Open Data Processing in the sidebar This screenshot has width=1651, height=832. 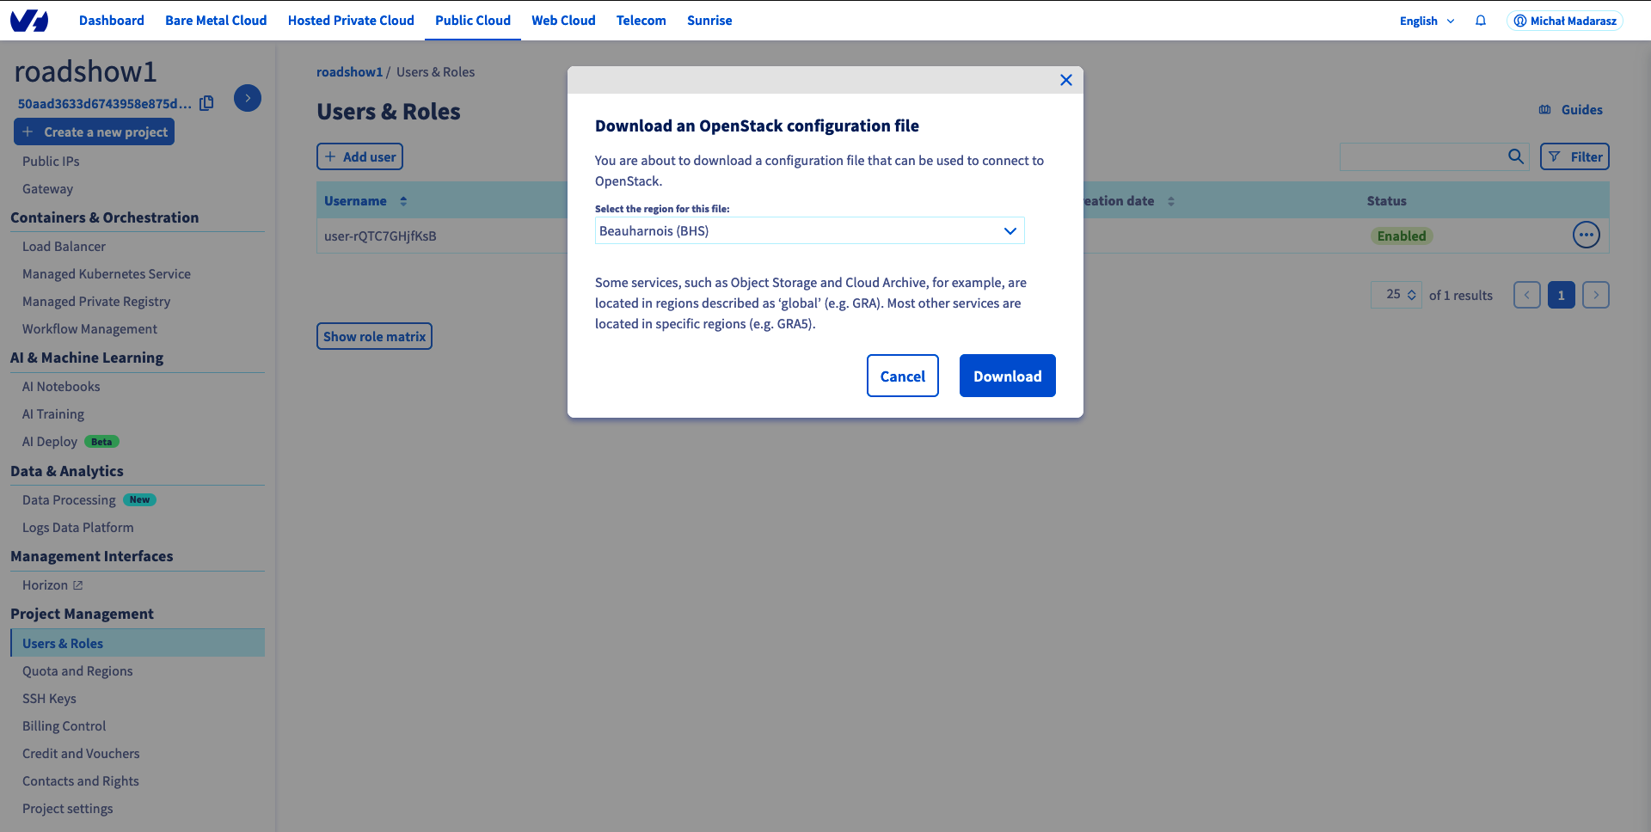89,499
